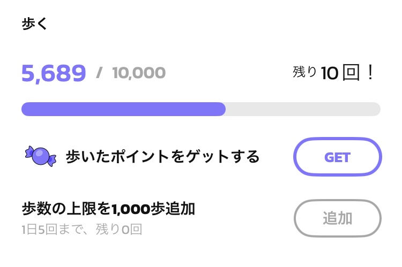Tap the 歩数の上限を1,000歩追加 label
Viewport: 402px width, 267px height.
(108, 209)
